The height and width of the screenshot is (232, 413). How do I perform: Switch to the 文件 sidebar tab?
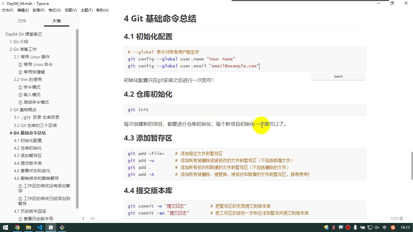tap(22, 21)
